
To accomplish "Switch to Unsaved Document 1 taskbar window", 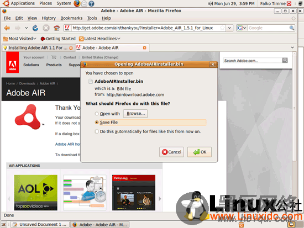I will (40, 225).
